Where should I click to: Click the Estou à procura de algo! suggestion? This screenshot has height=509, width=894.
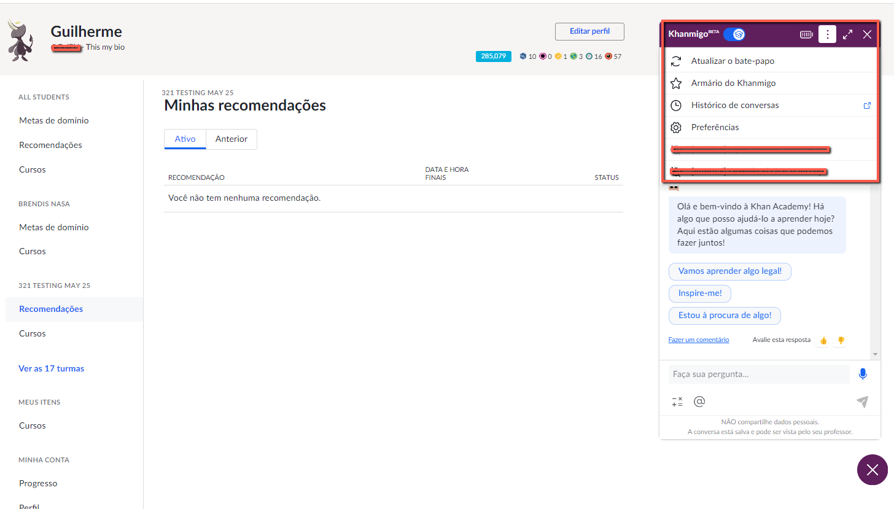tap(725, 315)
